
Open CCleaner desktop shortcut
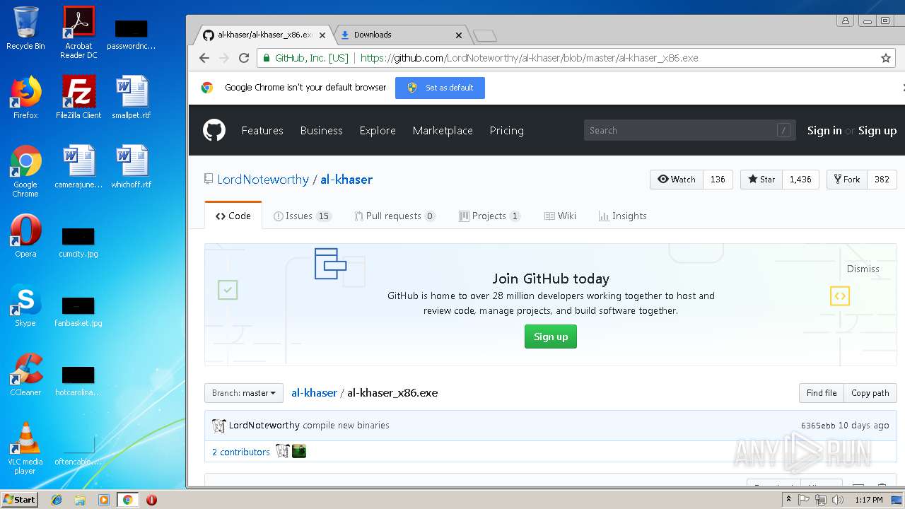pyautogui.click(x=25, y=375)
